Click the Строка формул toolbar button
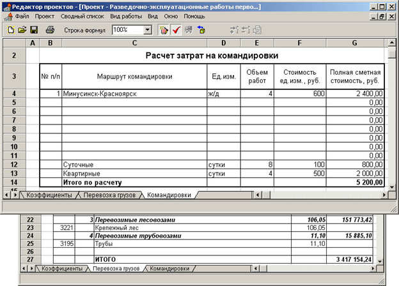Image resolution: width=399 pixels, height=286 pixels. coord(84,30)
